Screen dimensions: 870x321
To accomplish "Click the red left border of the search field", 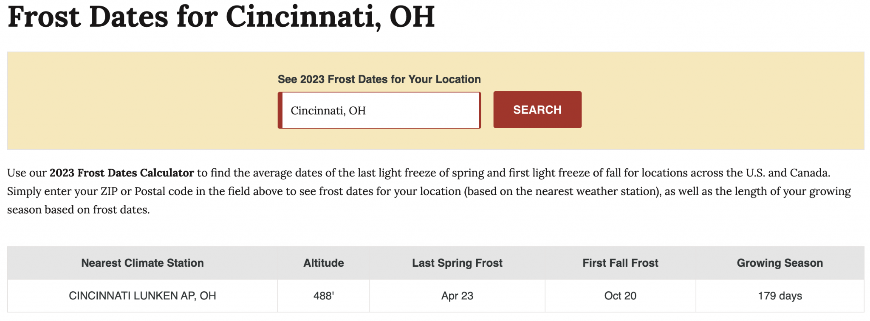I will 280,109.
